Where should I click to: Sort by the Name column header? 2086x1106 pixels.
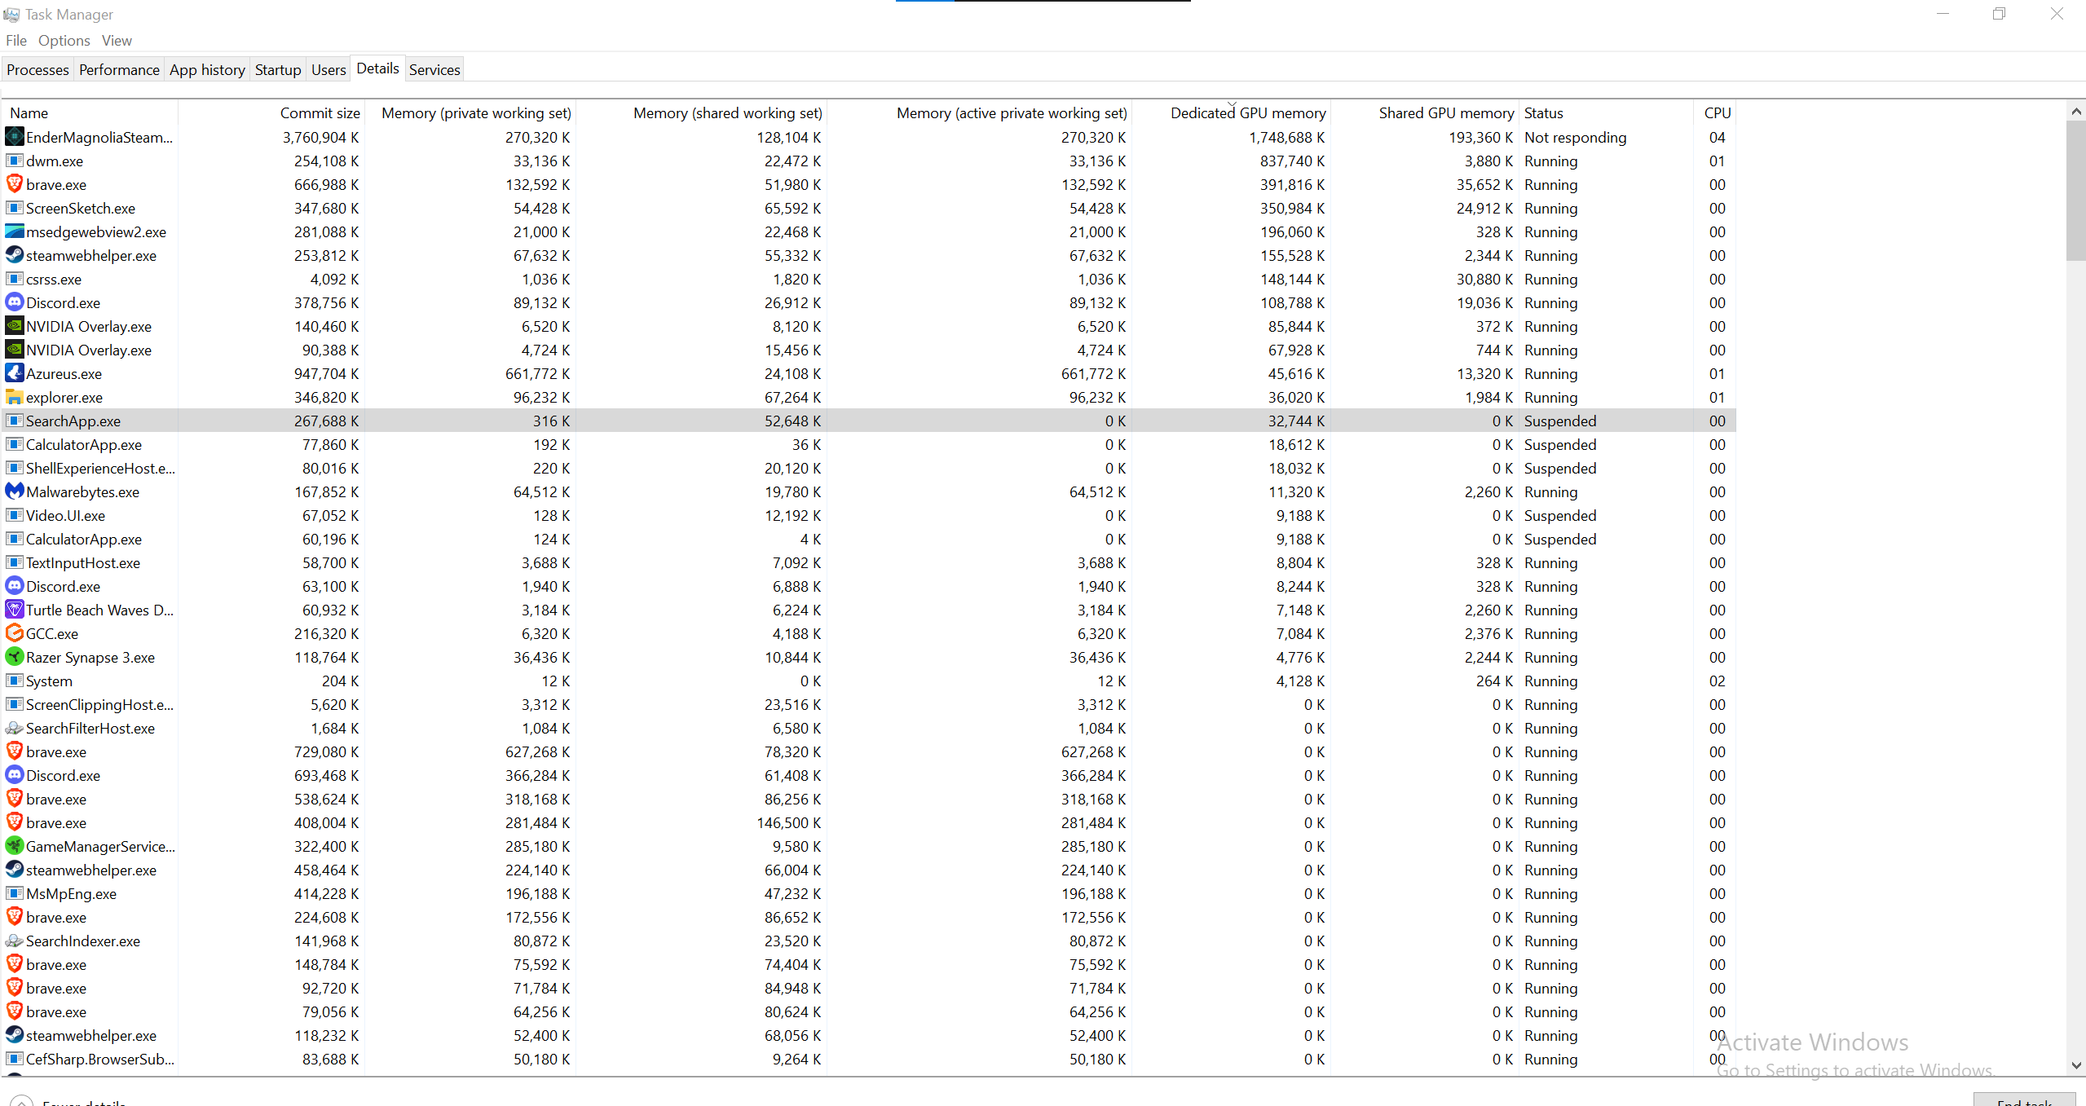[90, 113]
